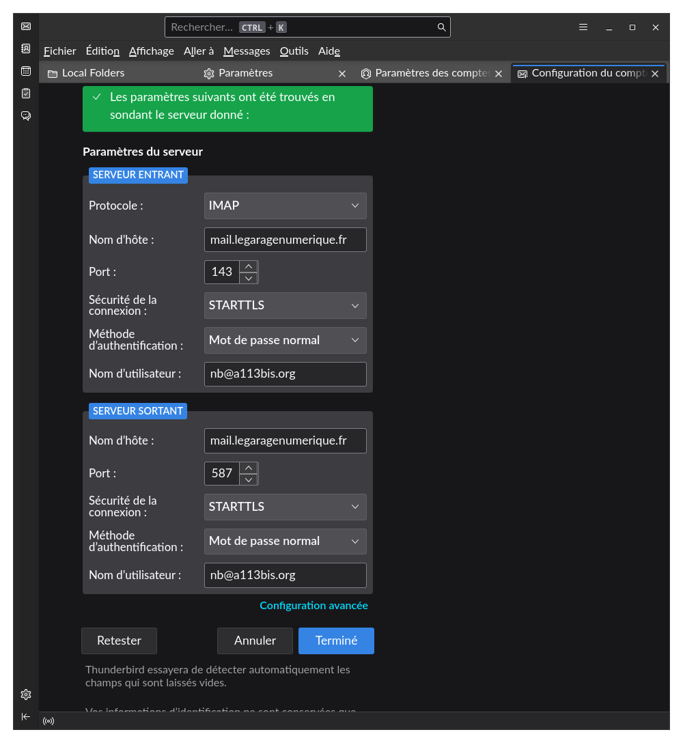683x743 pixels.
Task: Open the Address Book sidebar icon
Action: [26, 48]
